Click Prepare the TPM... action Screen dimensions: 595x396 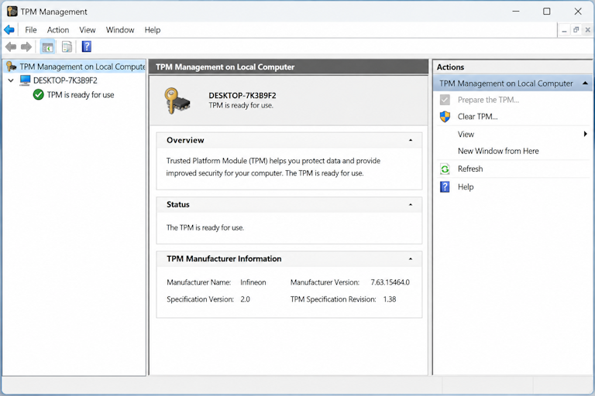(x=488, y=100)
